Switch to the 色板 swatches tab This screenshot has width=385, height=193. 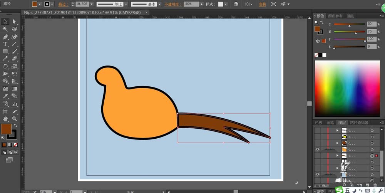click(x=318, y=123)
